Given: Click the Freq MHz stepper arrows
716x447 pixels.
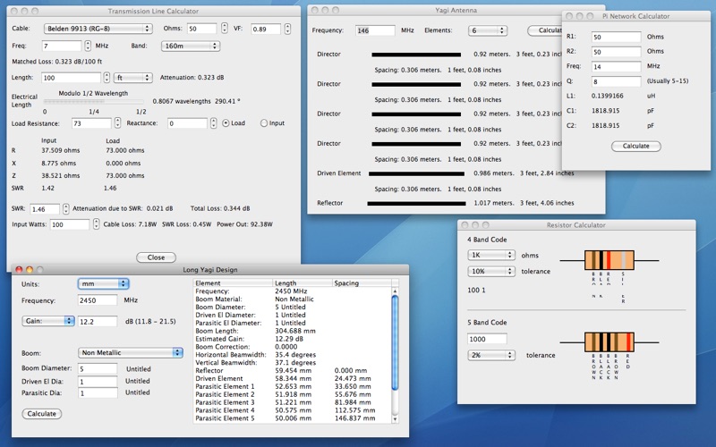Looking at the screenshot, I should [88, 46].
